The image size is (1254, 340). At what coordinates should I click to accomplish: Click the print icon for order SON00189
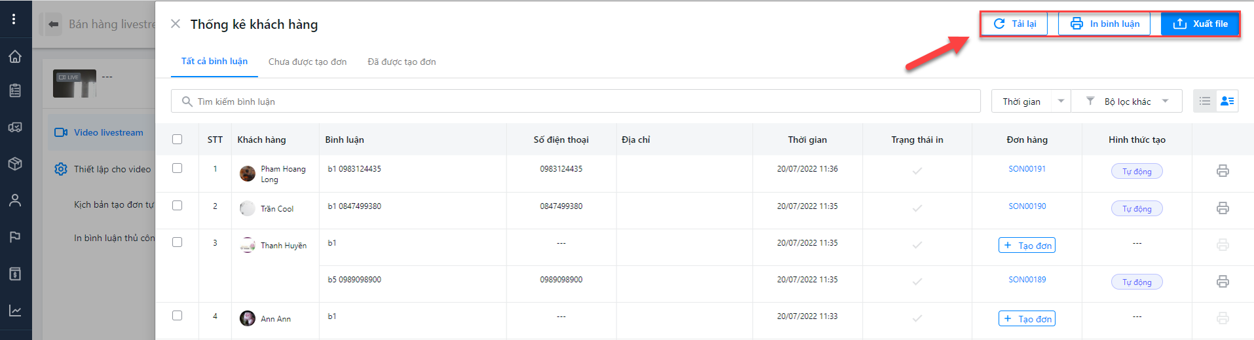click(x=1223, y=282)
